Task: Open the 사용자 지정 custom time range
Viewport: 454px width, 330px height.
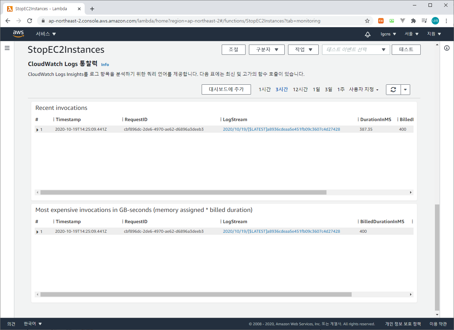Action: 364,89
